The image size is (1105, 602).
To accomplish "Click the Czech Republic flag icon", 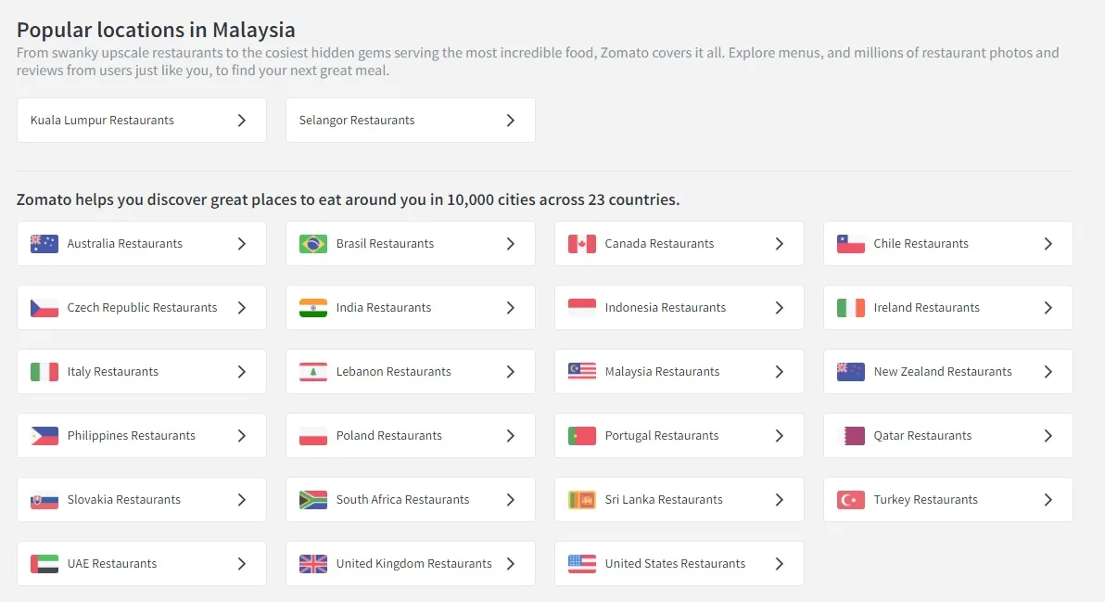I will click(44, 308).
